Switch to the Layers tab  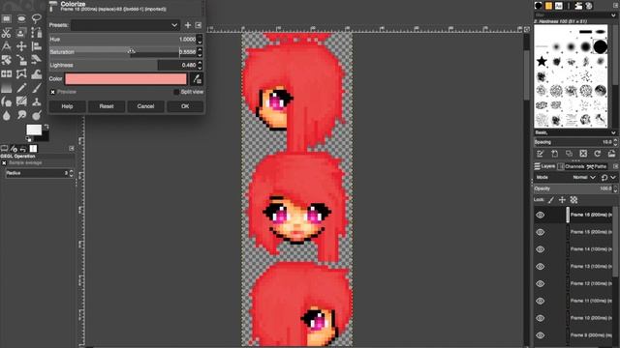point(544,166)
